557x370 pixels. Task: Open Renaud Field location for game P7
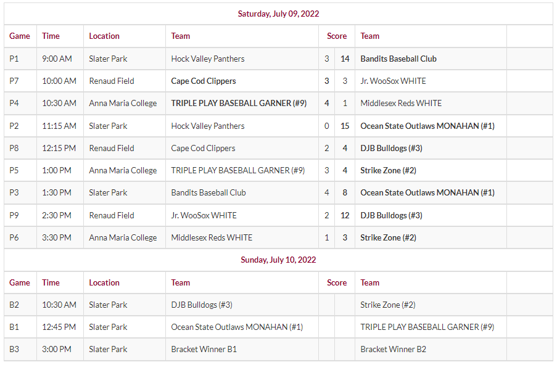pyautogui.click(x=111, y=81)
